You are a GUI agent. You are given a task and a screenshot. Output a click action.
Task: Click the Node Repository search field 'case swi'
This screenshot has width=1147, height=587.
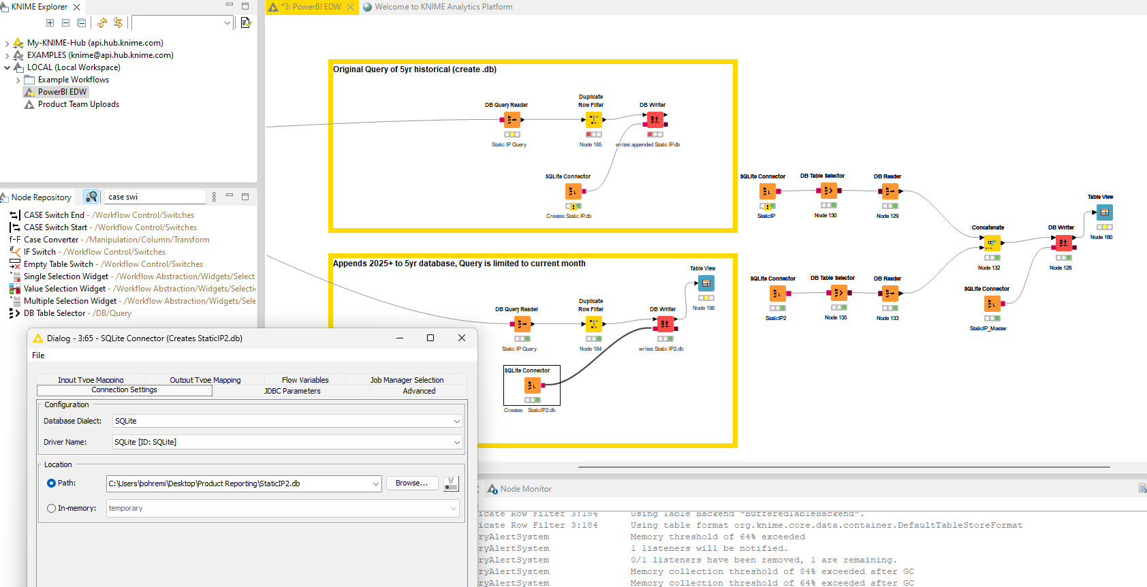click(155, 197)
